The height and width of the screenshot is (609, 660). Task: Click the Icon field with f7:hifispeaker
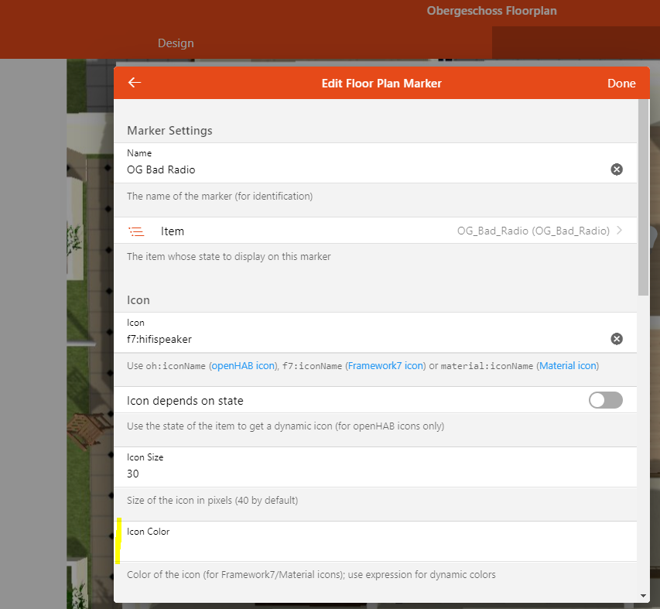(364, 339)
